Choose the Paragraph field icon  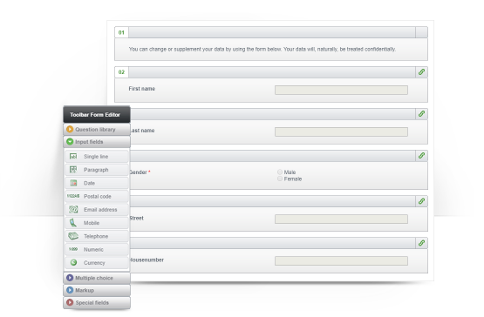(x=73, y=170)
